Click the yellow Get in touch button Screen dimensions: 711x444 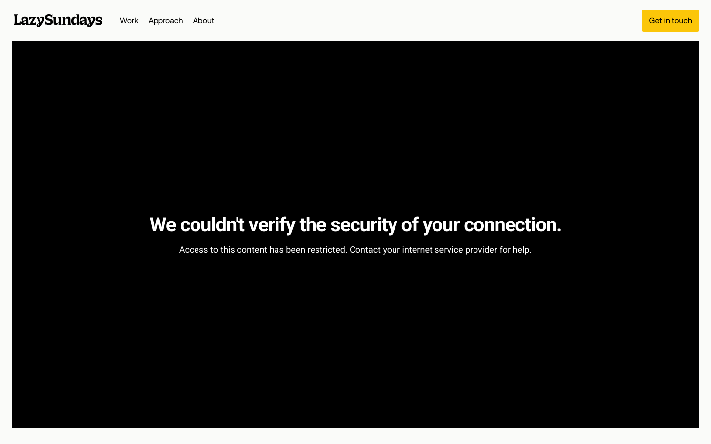click(x=671, y=21)
